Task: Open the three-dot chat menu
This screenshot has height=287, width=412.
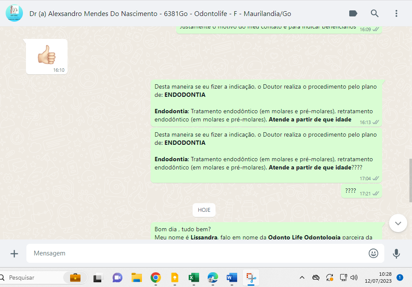Action: [396, 13]
